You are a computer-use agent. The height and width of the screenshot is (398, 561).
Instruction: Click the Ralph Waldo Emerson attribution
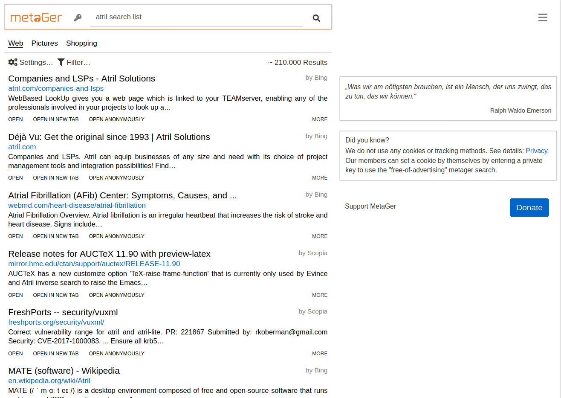click(x=521, y=110)
